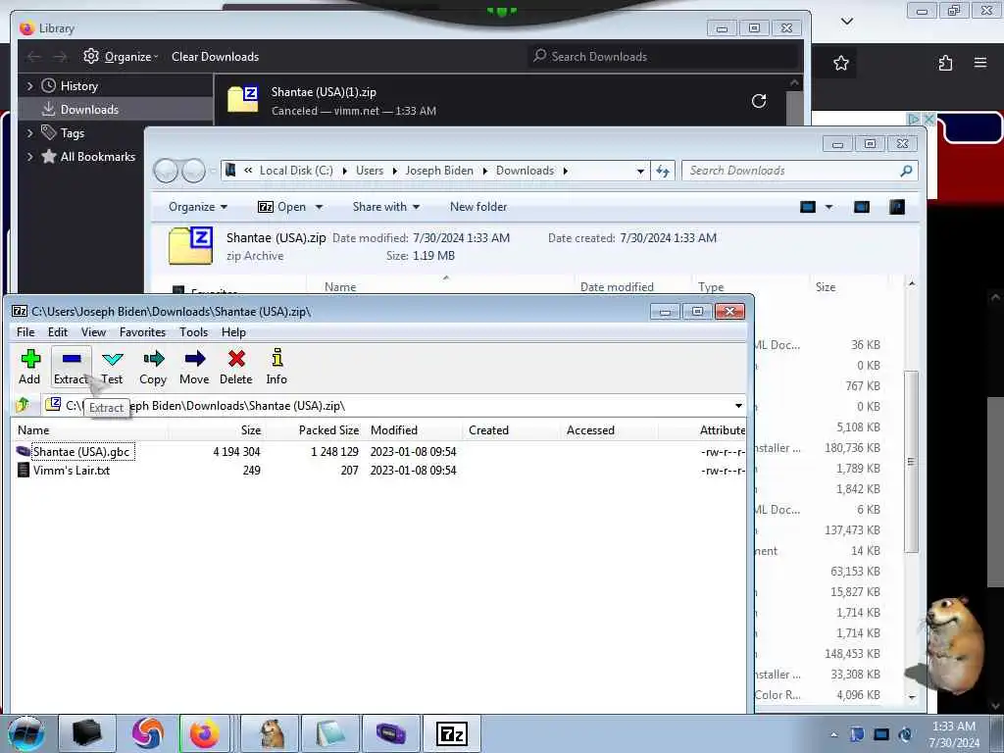Sort Explorer list by Date modified column
Screen dimensions: 1004x753
[x=617, y=287]
